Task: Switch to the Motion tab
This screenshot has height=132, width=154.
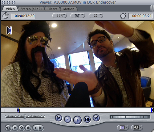Action: tap(69, 9)
